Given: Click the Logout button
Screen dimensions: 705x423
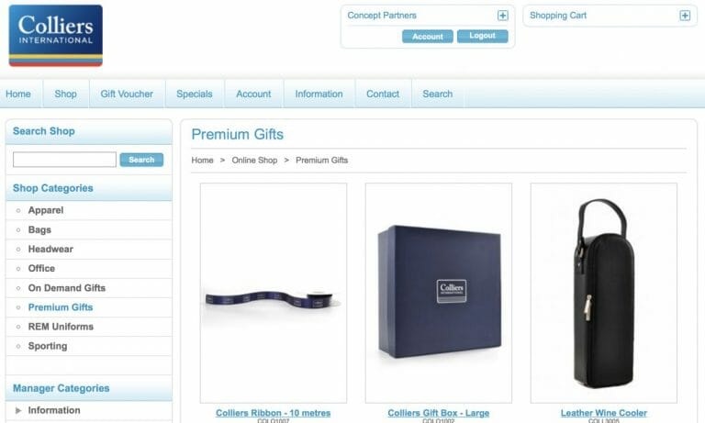Looking at the screenshot, I should click(483, 36).
